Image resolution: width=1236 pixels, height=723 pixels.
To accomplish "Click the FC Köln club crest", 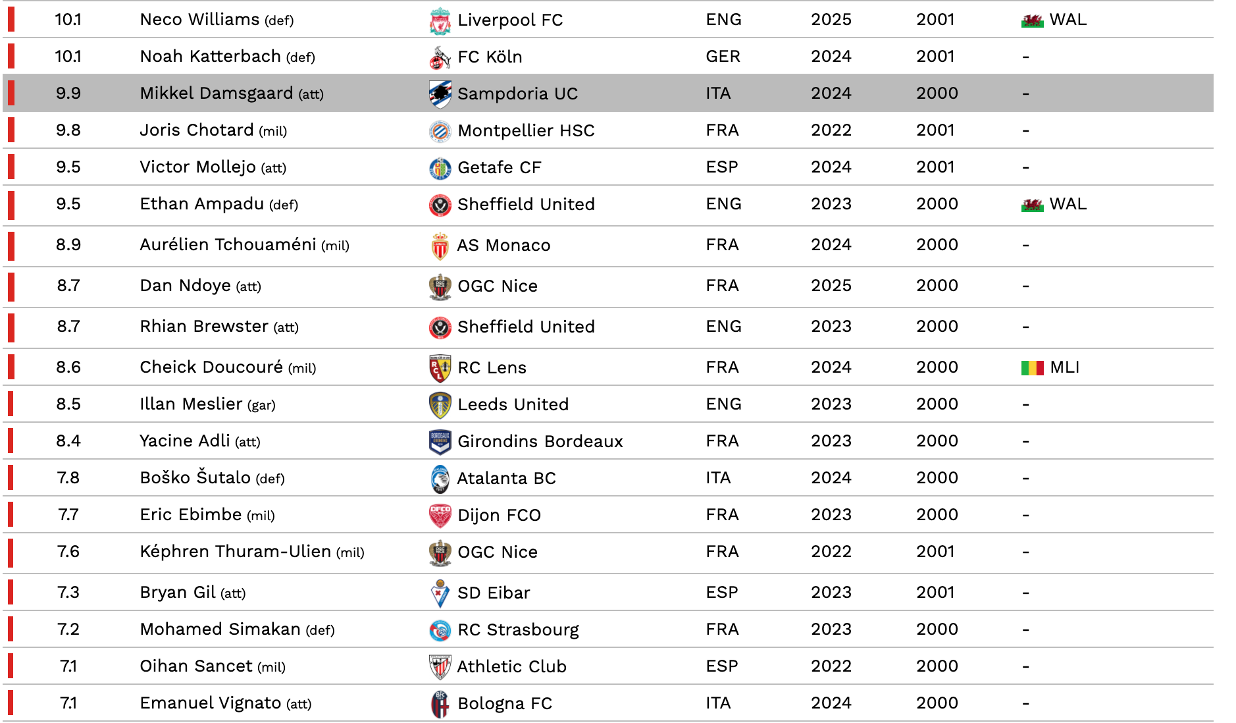I will pos(440,57).
